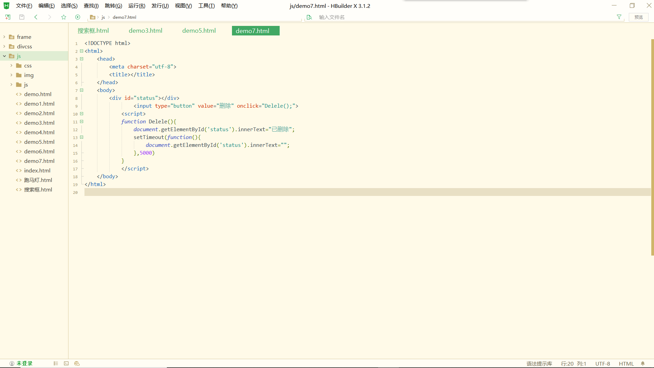Fold the body tag on line 7
The width and height of the screenshot is (654, 368).
click(82, 90)
